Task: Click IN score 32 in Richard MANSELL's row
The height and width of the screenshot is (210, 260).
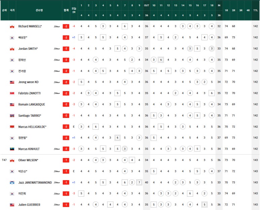Action: pyautogui.click(x=219, y=26)
